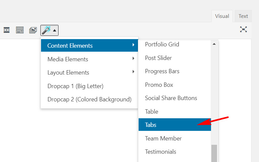Open the dropdown arrow beside magic wand
The width and height of the screenshot is (259, 162).
(x=55, y=30)
